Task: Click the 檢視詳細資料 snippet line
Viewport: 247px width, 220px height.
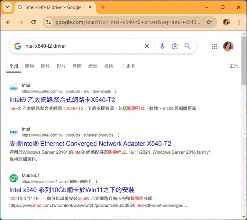Action: [x=23, y=159]
